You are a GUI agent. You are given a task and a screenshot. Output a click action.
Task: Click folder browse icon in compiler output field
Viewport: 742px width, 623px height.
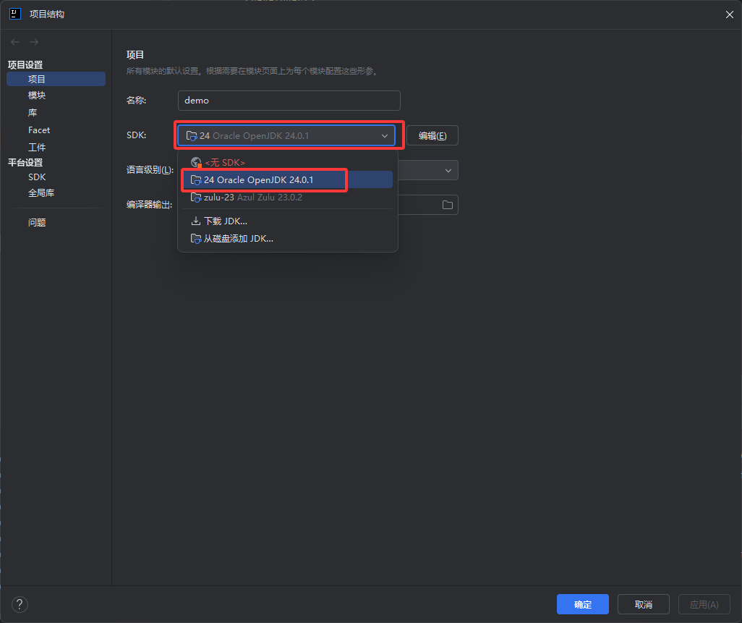(448, 205)
